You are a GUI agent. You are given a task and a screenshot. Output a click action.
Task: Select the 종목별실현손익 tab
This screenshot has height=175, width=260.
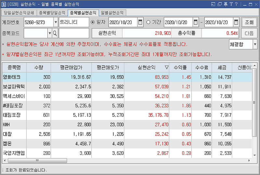(83, 13)
